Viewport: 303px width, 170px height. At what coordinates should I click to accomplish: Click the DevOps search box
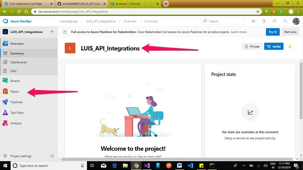coord(223,21)
